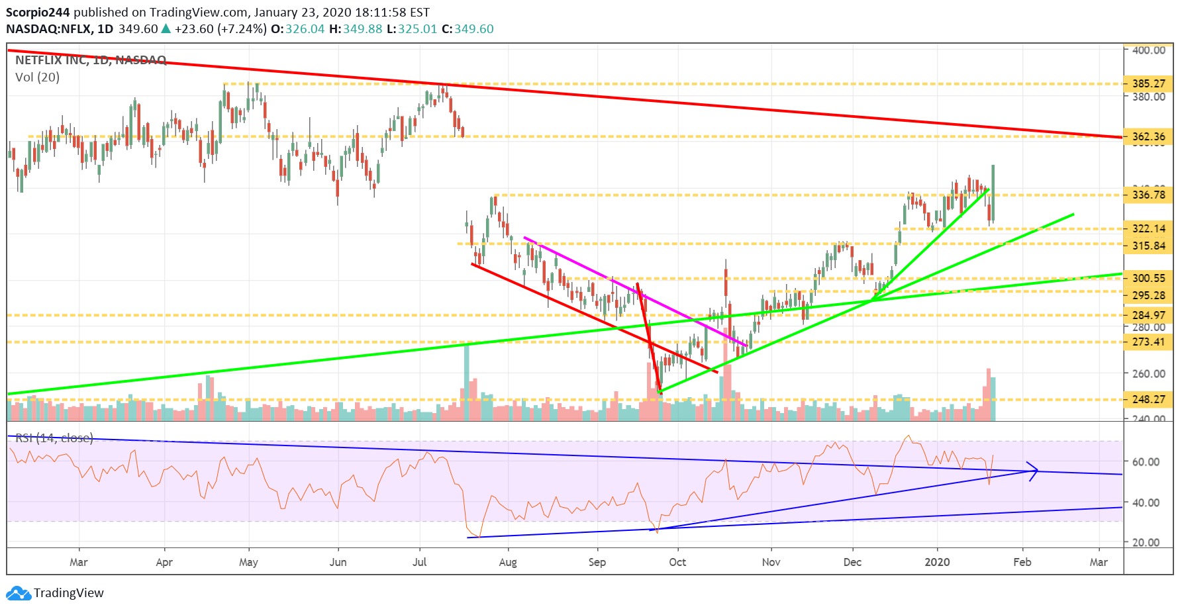This screenshot has height=611, width=1180.
Task: Click the 284.97 price level label
Action: click(1149, 315)
